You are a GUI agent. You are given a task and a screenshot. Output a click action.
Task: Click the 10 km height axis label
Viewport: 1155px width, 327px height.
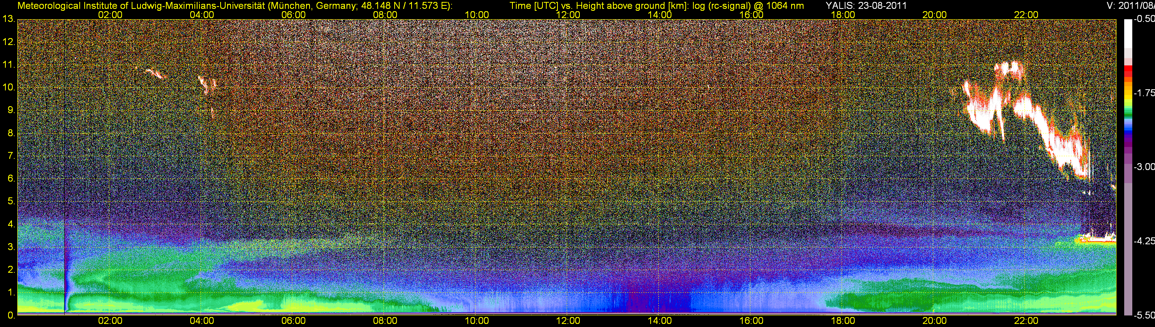8,87
